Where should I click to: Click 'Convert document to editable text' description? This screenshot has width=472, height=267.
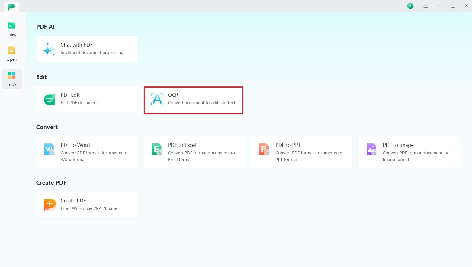pos(201,103)
